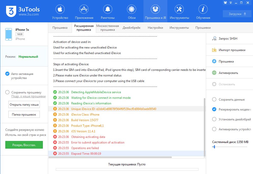Click the green globe Активировать icon
253x174 pixels.
click(214, 73)
